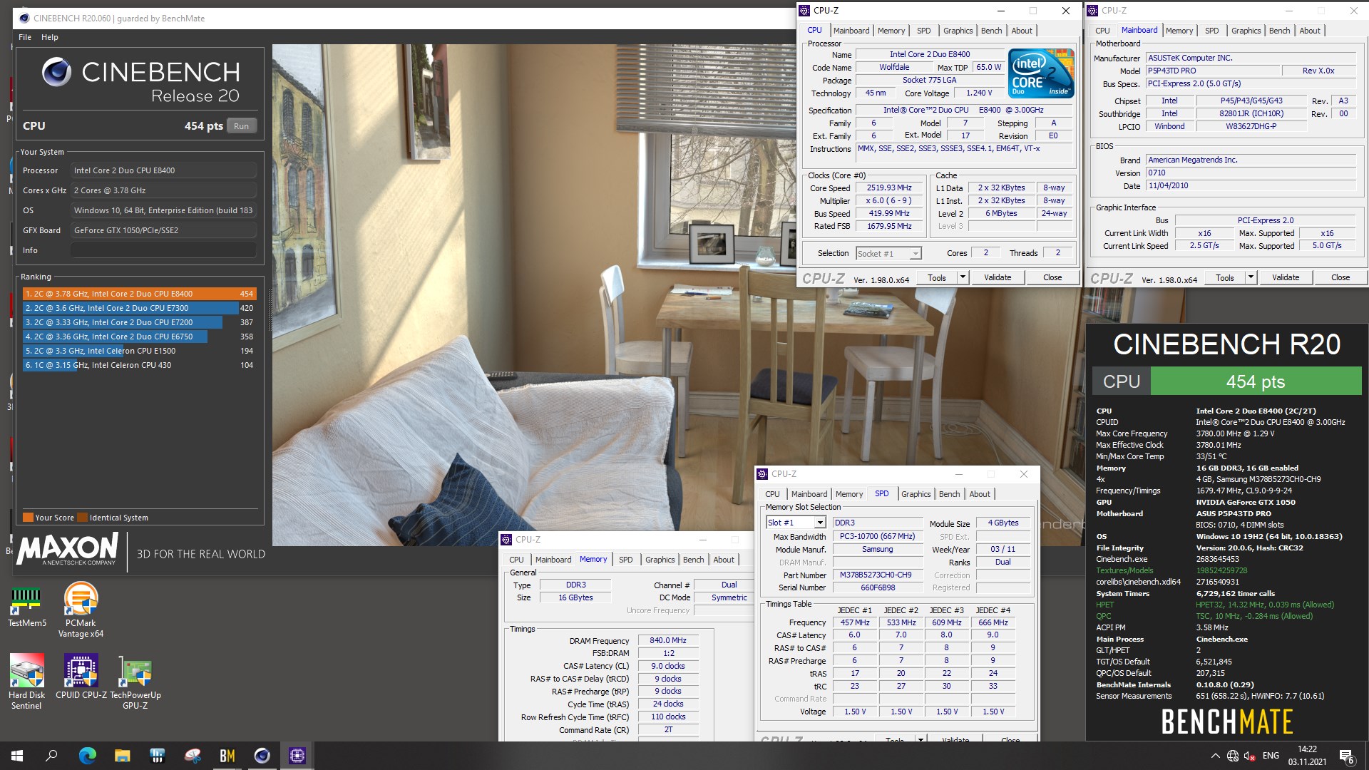
Task: Open the notification center icon
Action: [x=1346, y=756]
